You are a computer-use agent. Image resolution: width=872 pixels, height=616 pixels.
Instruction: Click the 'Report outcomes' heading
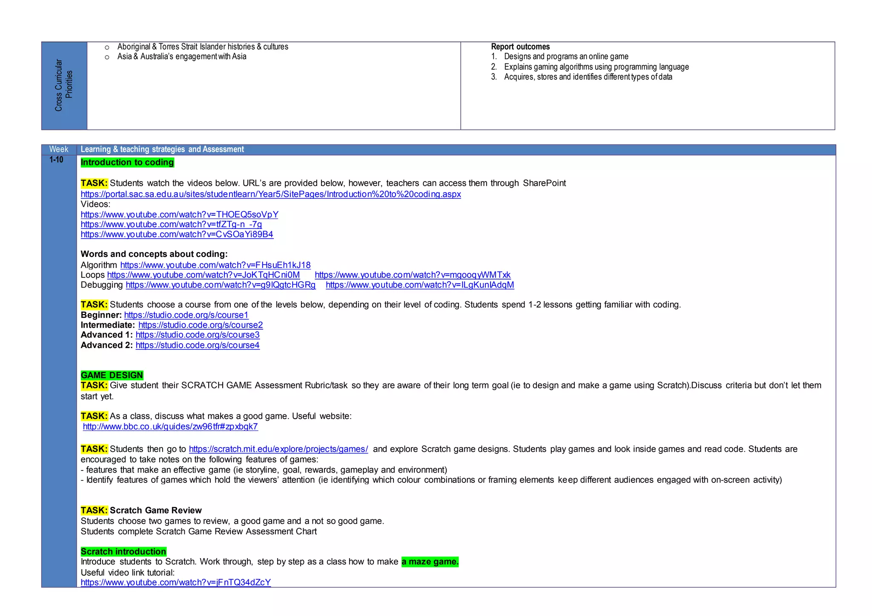coord(520,47)
